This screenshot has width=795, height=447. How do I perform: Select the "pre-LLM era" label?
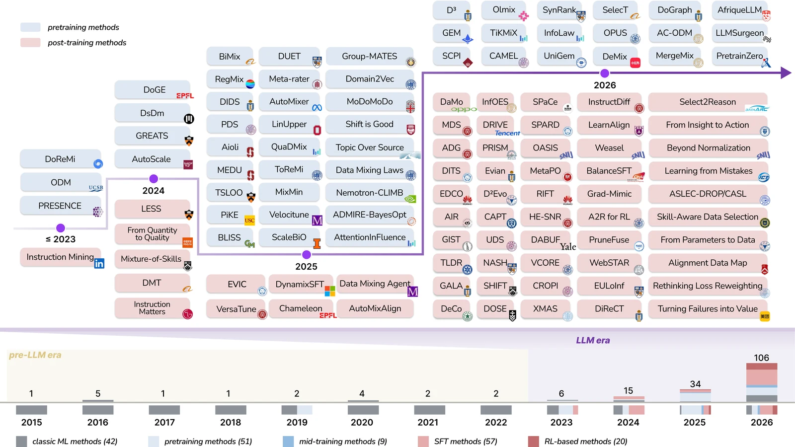click(35, 355)
